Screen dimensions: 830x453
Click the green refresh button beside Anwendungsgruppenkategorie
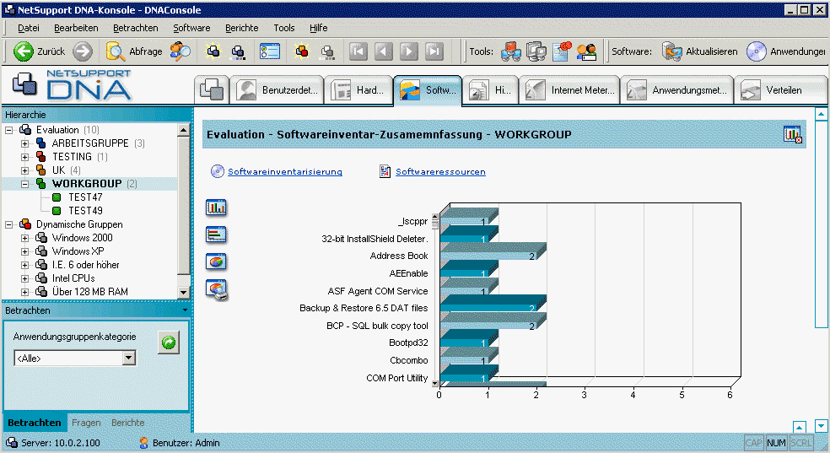pyautogui.click(x=169, y=342)
